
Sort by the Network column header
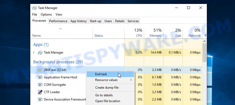click(x=192, y=33)
